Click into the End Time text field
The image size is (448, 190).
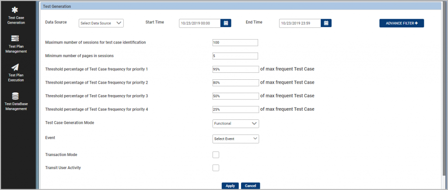(x=300, y=24)
